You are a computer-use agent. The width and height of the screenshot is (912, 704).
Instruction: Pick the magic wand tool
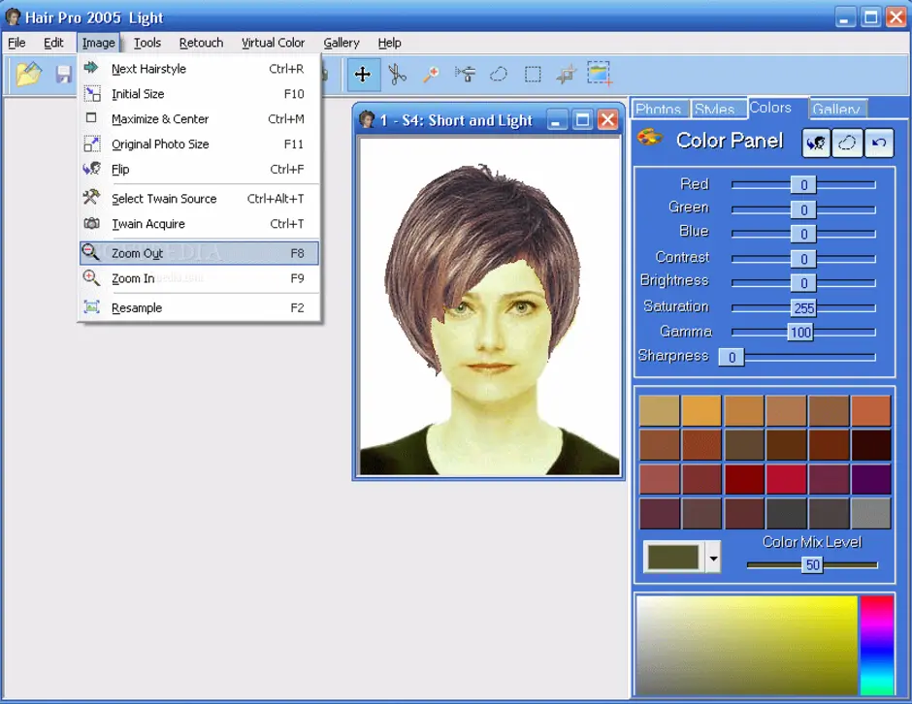pos(431,75)
